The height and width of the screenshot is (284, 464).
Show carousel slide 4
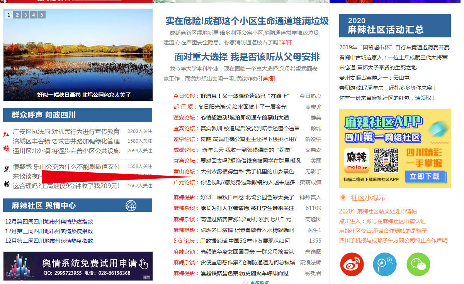tap(34, 15)
